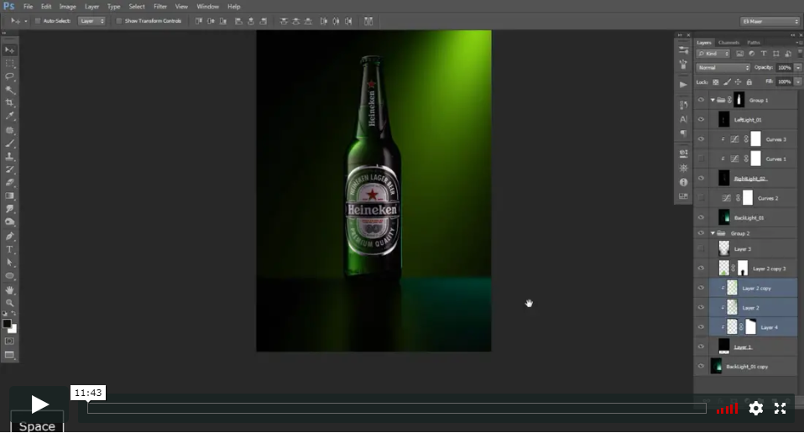Show the Curves 1 adjustment layer
Viewport: 804px width, 433px height.
701,159
